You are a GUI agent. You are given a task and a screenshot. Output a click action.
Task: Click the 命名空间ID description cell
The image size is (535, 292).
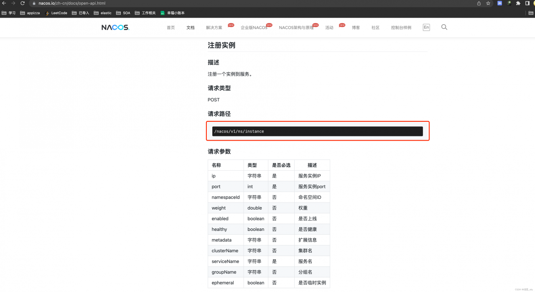click(312, 197)
